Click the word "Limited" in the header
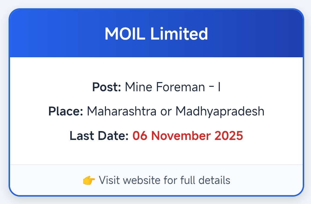This screenshot has width=311, height=204. point(179,34)
